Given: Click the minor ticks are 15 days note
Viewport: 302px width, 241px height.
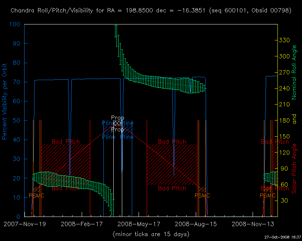Looking at the screenshot, I should point(151,234).
